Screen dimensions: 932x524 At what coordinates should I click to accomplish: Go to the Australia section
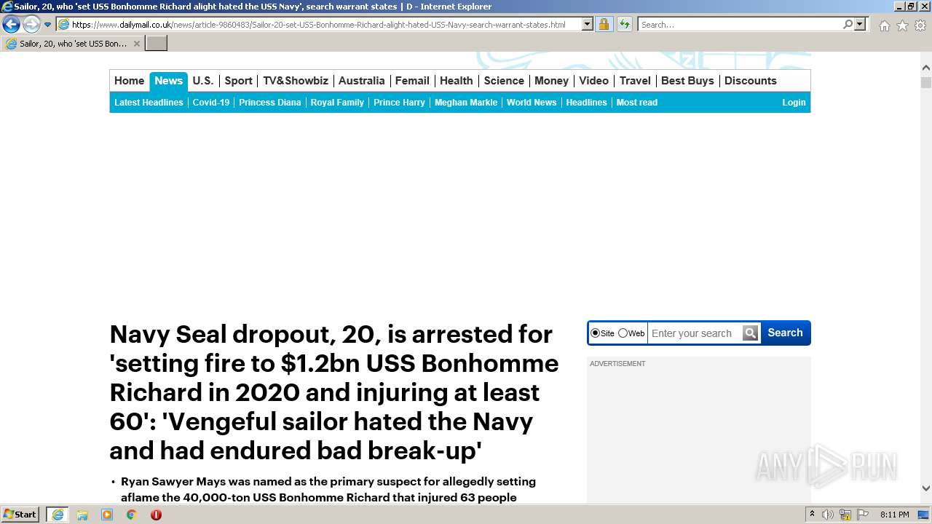tap(361, 81)
